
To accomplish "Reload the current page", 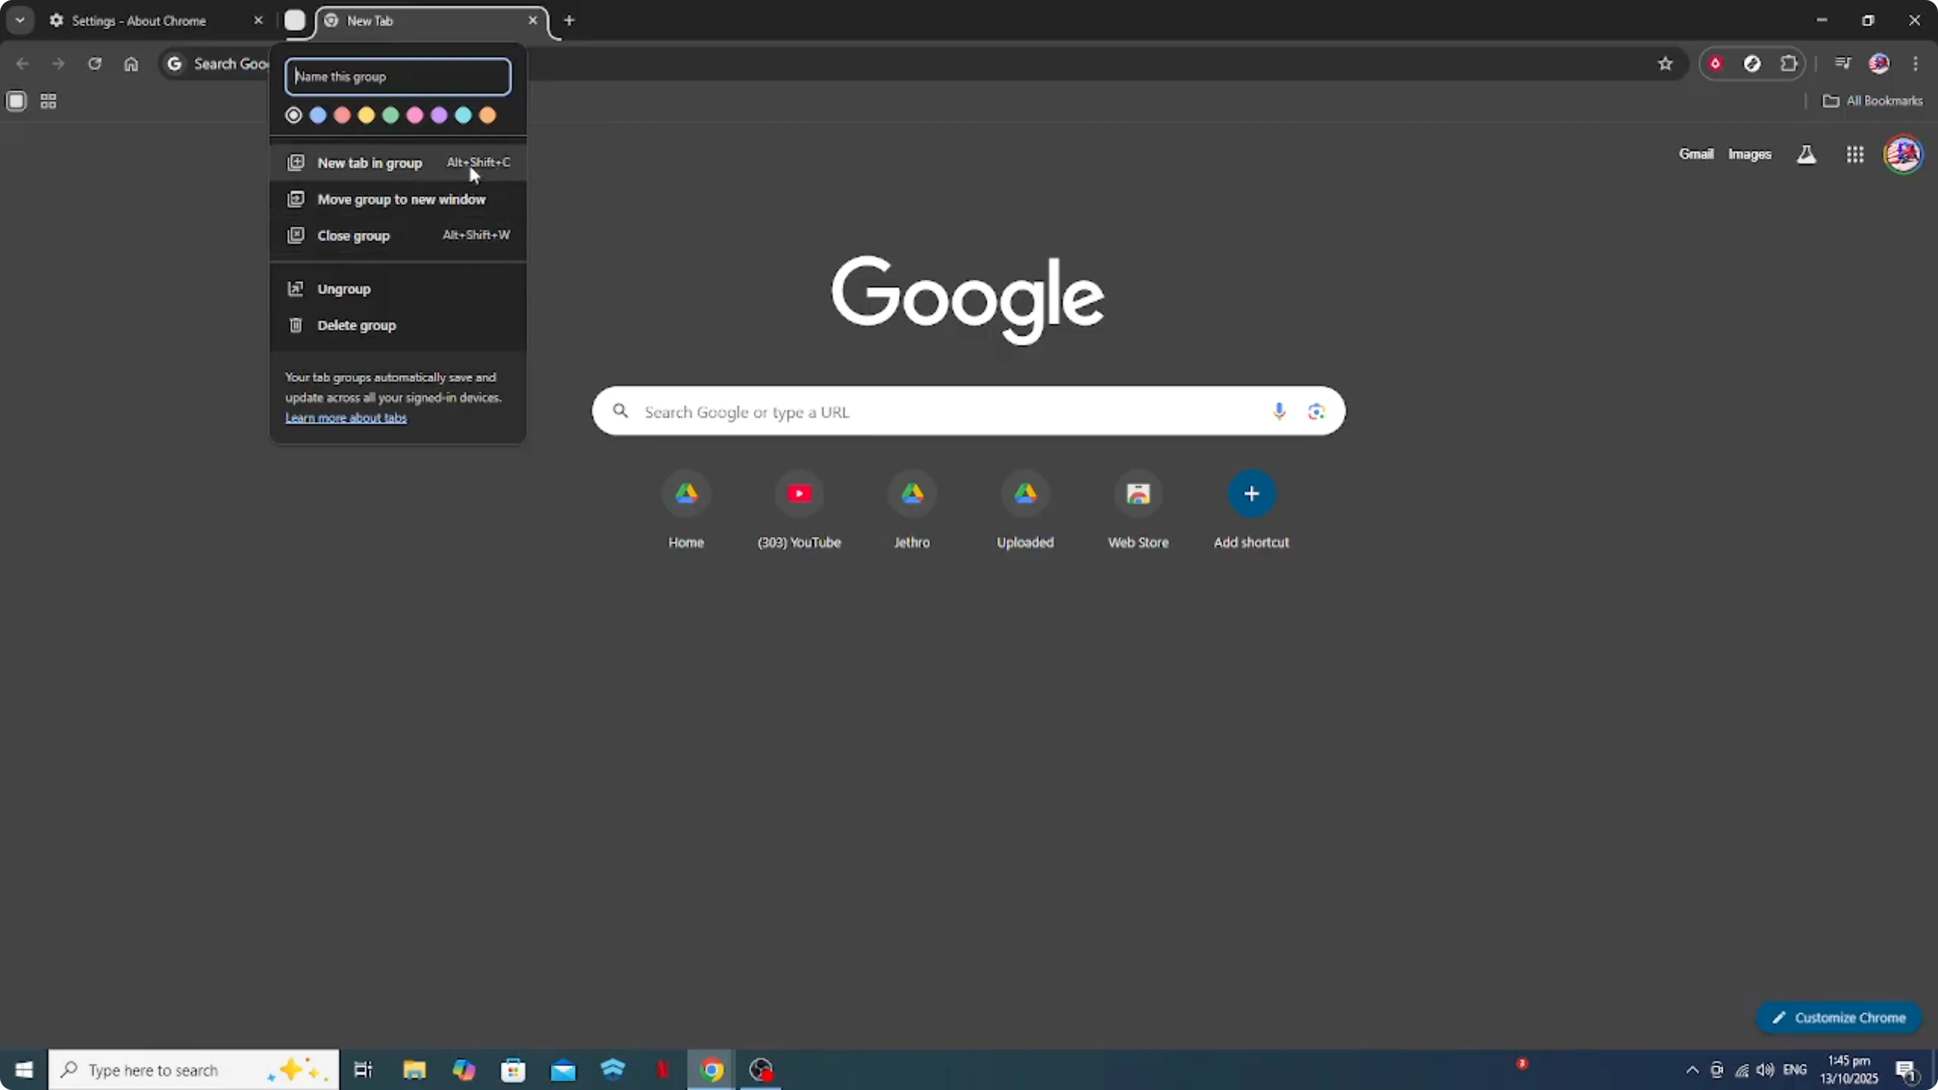I will tap(95, 63).
